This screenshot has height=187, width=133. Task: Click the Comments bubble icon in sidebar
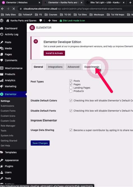click(2, 60)
